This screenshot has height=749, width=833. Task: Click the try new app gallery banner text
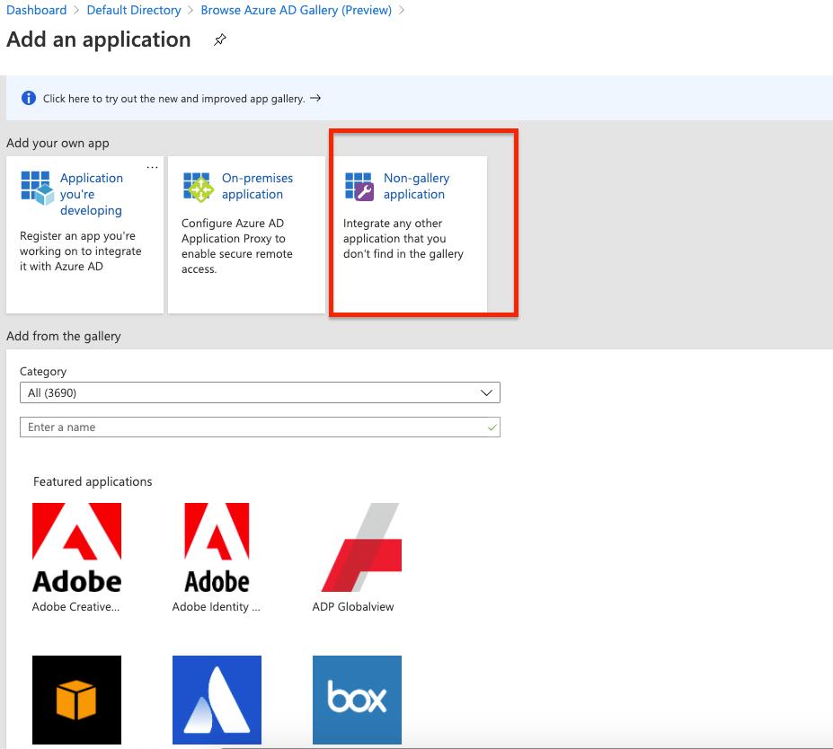(x=174, y=99)
